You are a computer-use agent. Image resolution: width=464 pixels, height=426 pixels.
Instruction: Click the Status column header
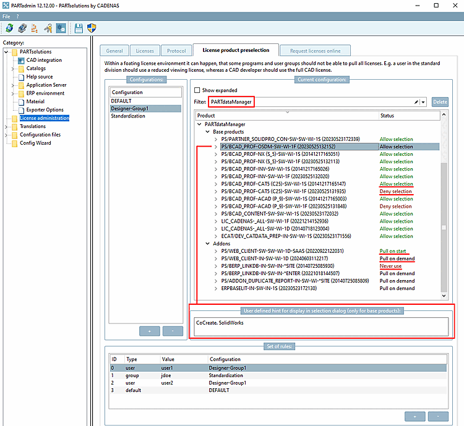click(x=410, y=116)
